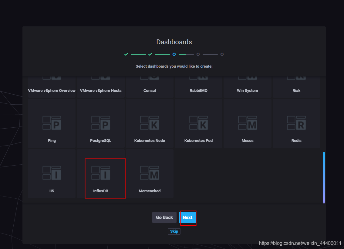Click the Next button
This screenshot has width=344, height=249.
click(187, 217)
